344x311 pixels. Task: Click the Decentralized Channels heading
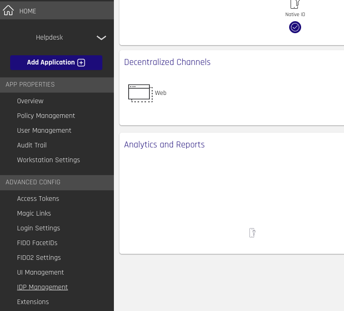tap(167, 62)
